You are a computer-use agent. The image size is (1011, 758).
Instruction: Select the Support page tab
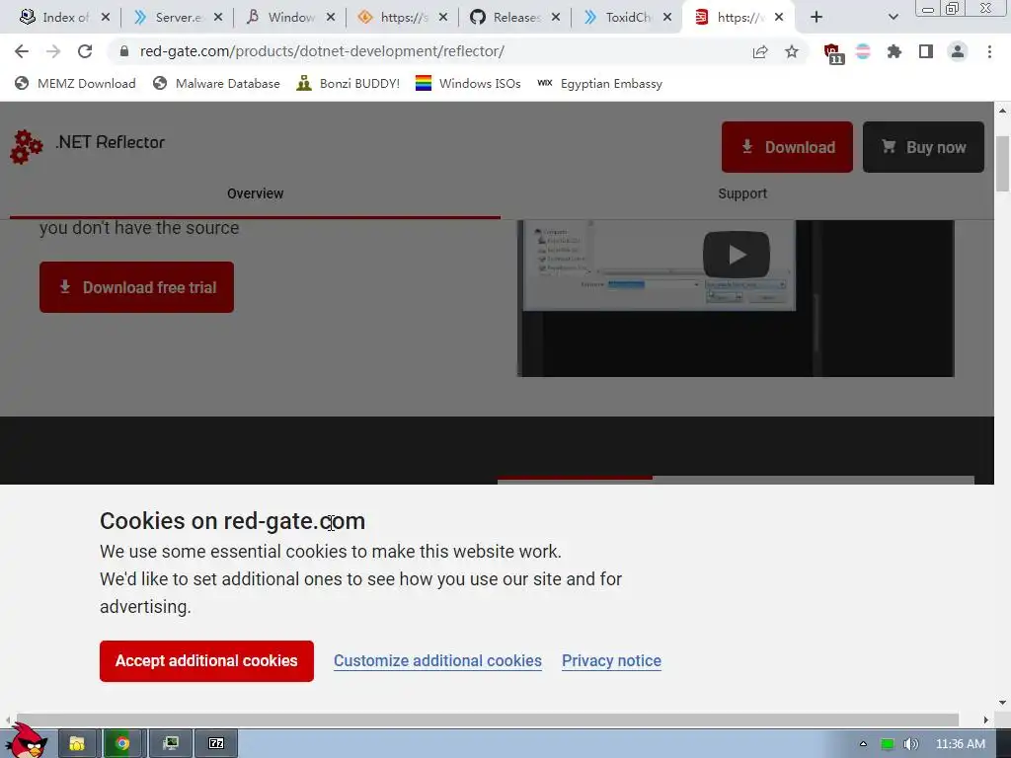742,193
